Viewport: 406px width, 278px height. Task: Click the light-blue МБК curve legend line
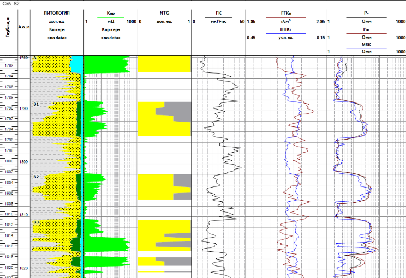click(366, 49)
